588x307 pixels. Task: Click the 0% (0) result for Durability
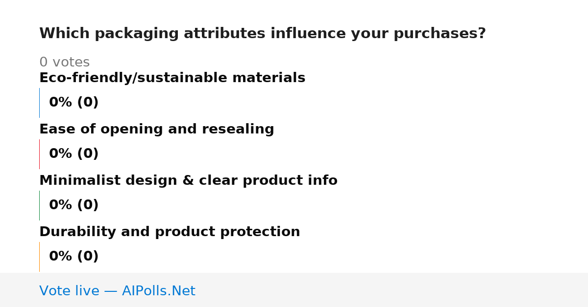point(73,257)
